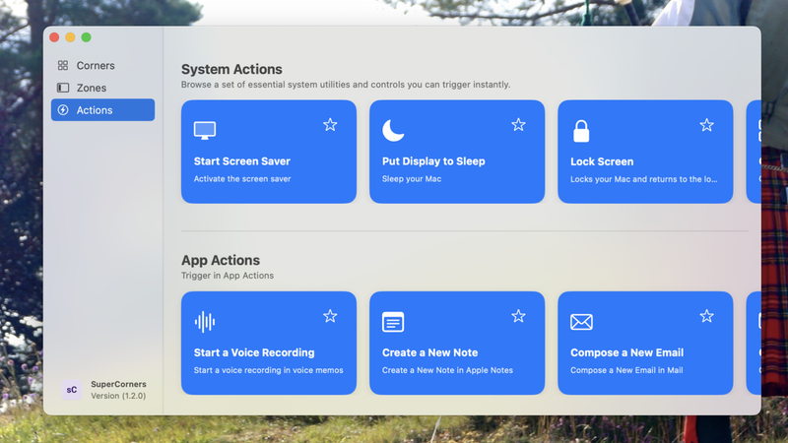Star the Create a New Note action
The image size is (788, 443).
coord(518,316)
